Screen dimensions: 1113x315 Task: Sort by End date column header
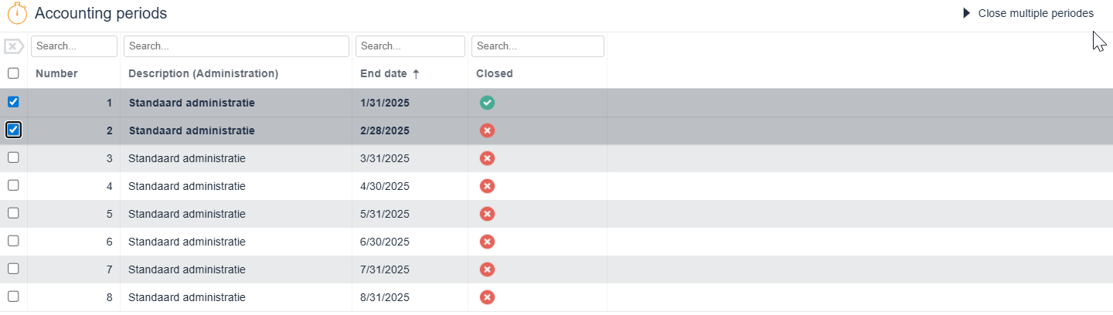pyautogui.click(x=384, y=74)
